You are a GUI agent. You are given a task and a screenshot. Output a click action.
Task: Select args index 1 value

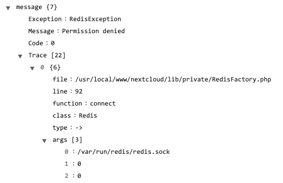coord(79,164)
